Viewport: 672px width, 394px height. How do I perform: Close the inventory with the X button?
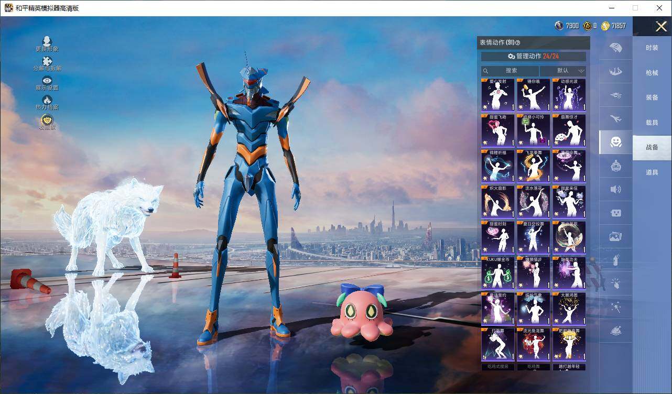(x=661, y=26)
